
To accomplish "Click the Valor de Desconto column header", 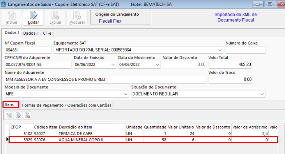I will pos(213,127).
